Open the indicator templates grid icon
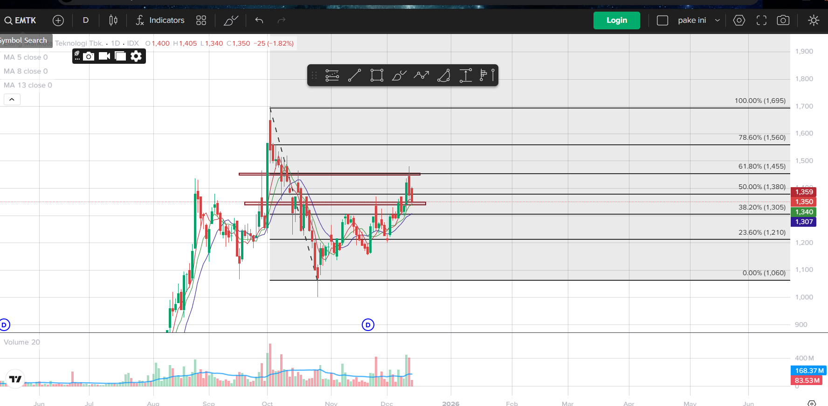 pos(201,20)
